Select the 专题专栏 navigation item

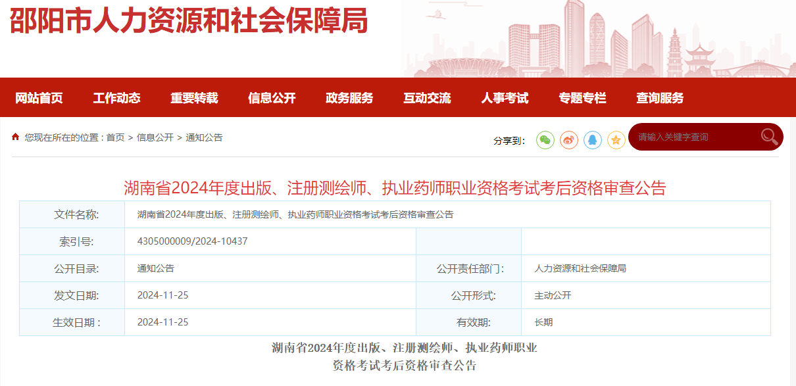click(582, 98)
